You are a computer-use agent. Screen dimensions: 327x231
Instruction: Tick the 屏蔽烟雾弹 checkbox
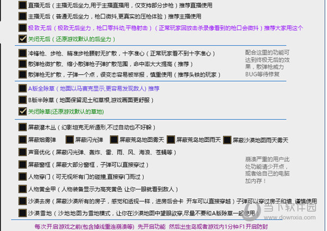[22, 139]
